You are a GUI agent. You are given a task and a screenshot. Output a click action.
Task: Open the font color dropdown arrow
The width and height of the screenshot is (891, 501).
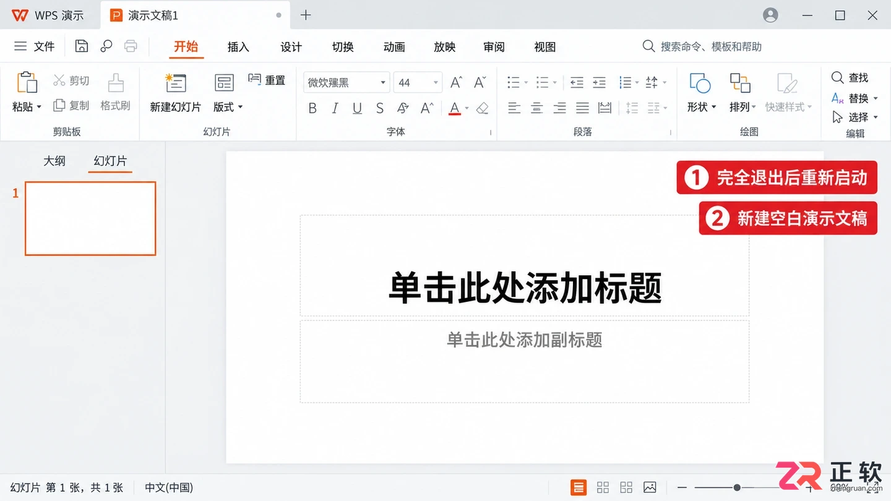click(x=467, y=108)
